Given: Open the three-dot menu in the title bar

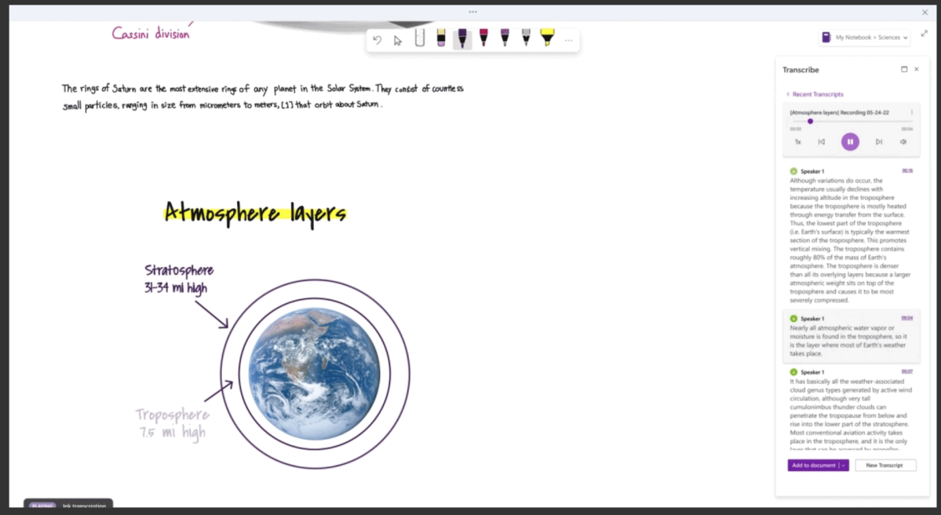Looking at the screenshot, I should (473, 12).
